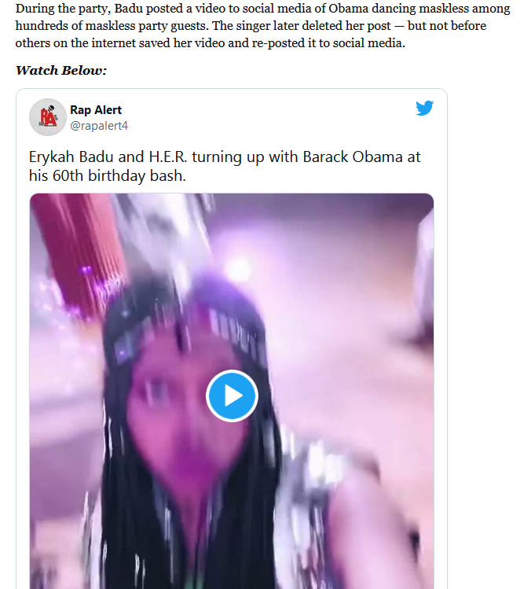Open the Rap Alert profile avatar
The image size is (520, 589).
point(48,117)
